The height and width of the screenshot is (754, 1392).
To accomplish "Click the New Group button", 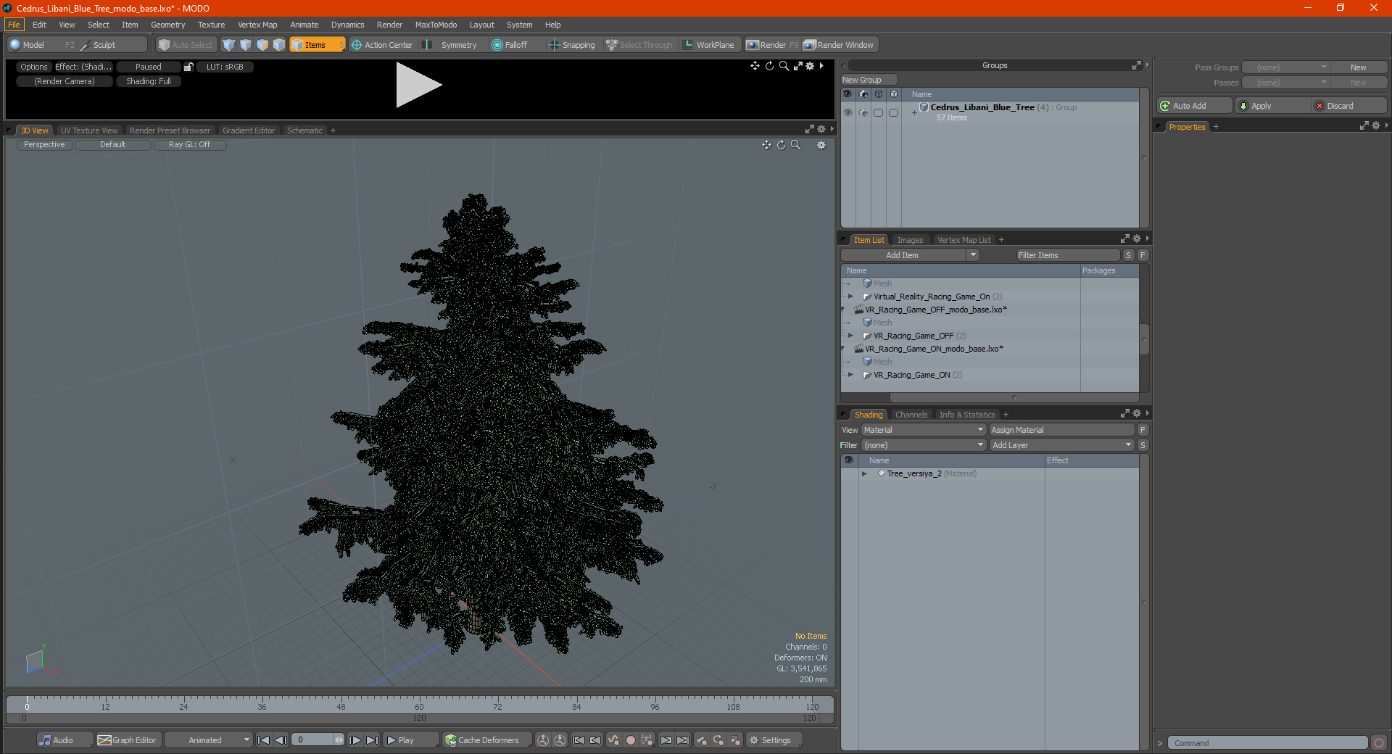I will [x=869, y=80].
